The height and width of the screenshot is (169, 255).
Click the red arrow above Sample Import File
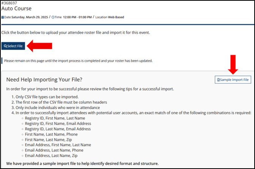coord(233,64)
